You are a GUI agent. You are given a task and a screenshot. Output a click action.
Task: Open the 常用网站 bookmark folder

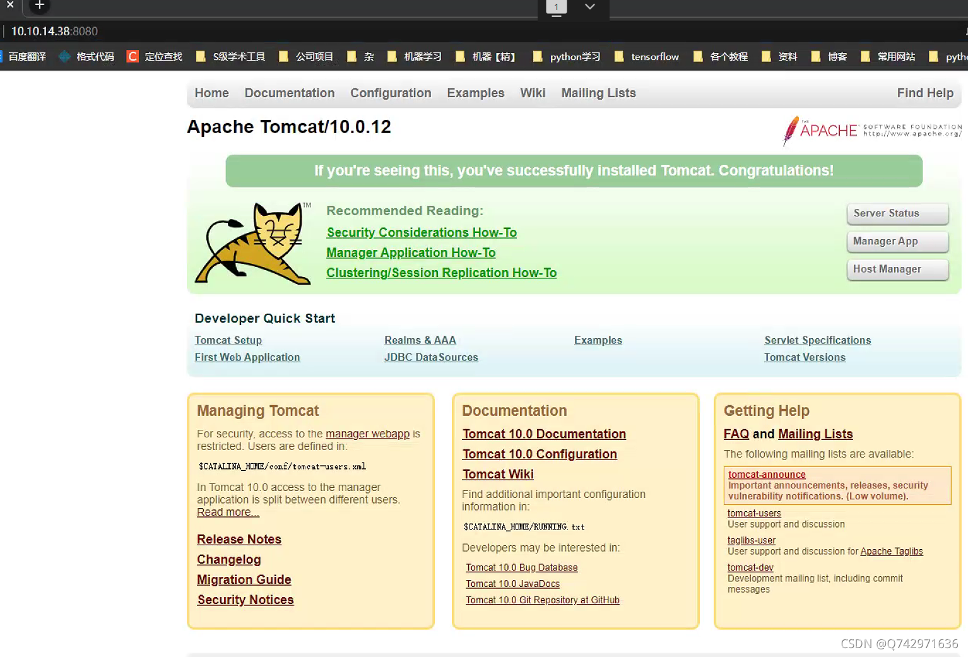pos(887,57)
